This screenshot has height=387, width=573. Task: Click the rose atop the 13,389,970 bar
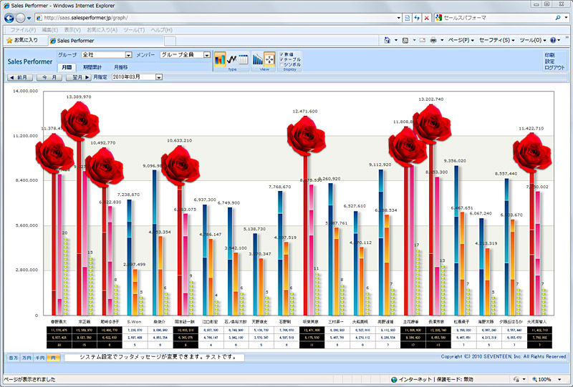tap(80, 121)
